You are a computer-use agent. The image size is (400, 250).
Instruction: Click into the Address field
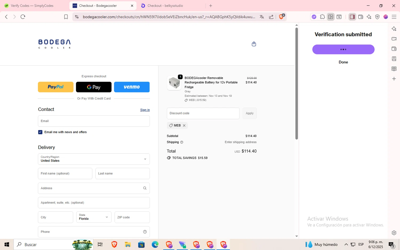click(x=94, y=188)
